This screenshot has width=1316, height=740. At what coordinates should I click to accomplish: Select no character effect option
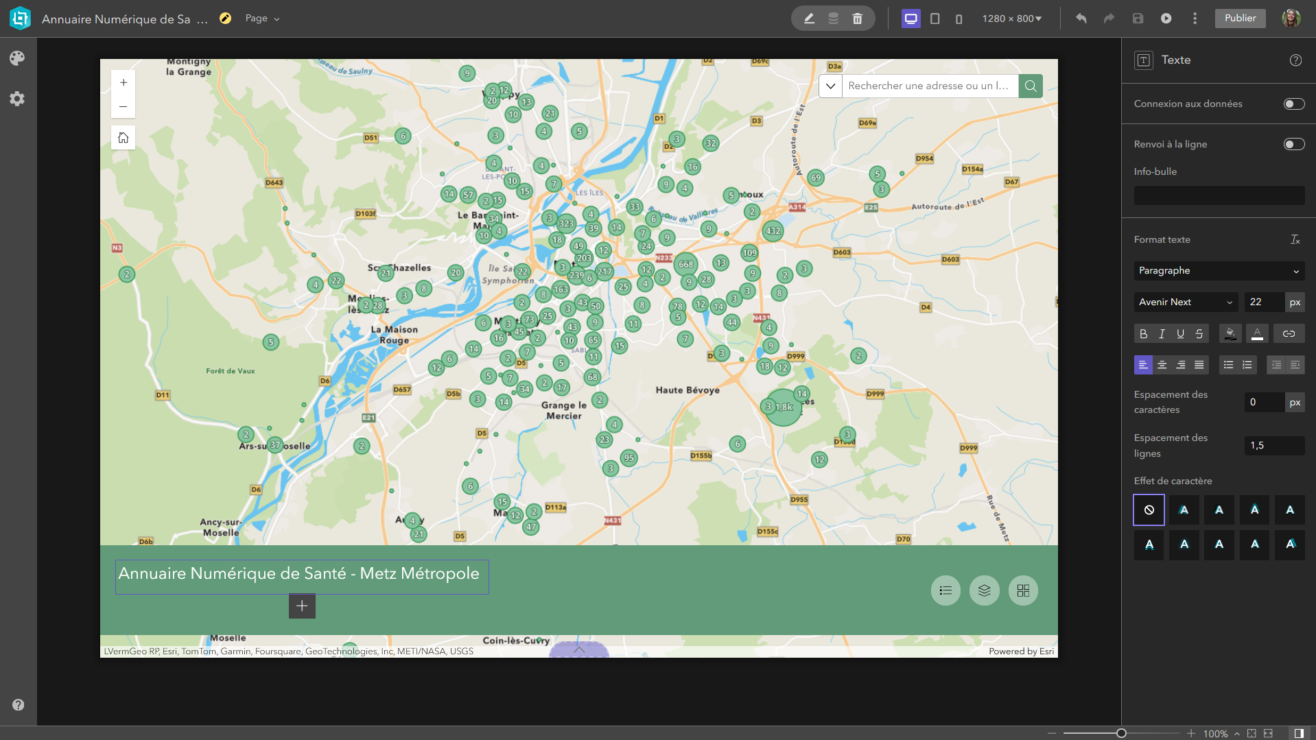click(x=1149, y=510)
